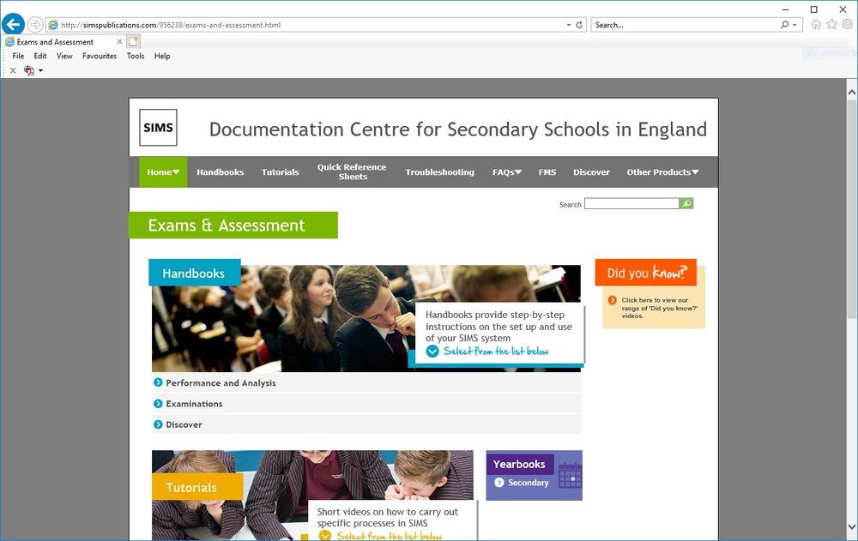Click the green site search button
The image size is (858, 541).
point(686,203)
